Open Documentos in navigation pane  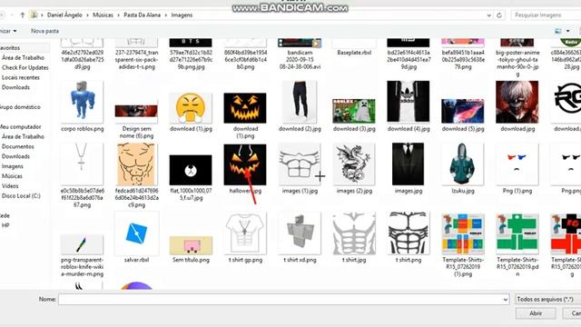[x=18, y=146]
